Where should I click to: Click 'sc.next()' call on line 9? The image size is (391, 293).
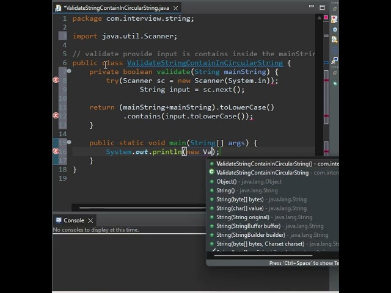click(x=221, y=90)
